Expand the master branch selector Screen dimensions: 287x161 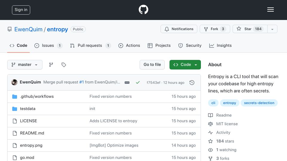(x=25, y=65)
